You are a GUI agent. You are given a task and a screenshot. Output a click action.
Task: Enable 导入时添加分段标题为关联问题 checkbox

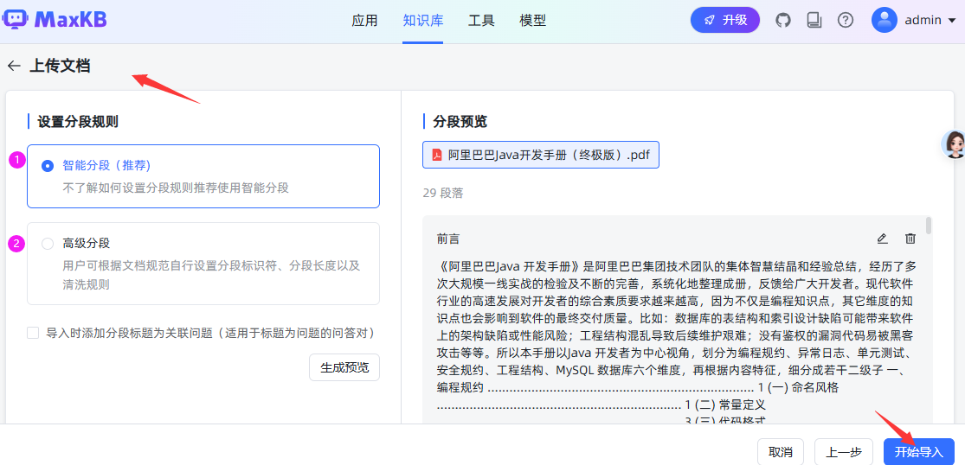click(x=33, y=333)
